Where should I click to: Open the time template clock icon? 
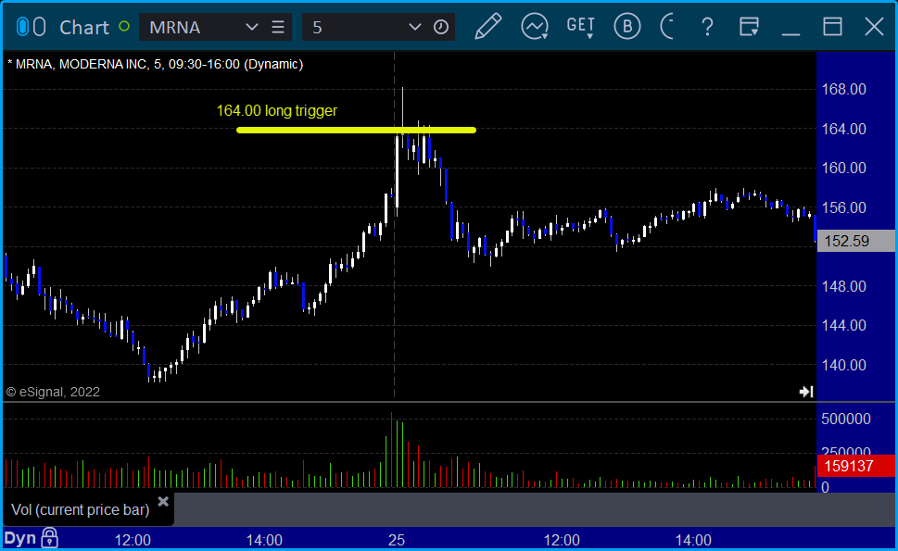tap(440, 27)
